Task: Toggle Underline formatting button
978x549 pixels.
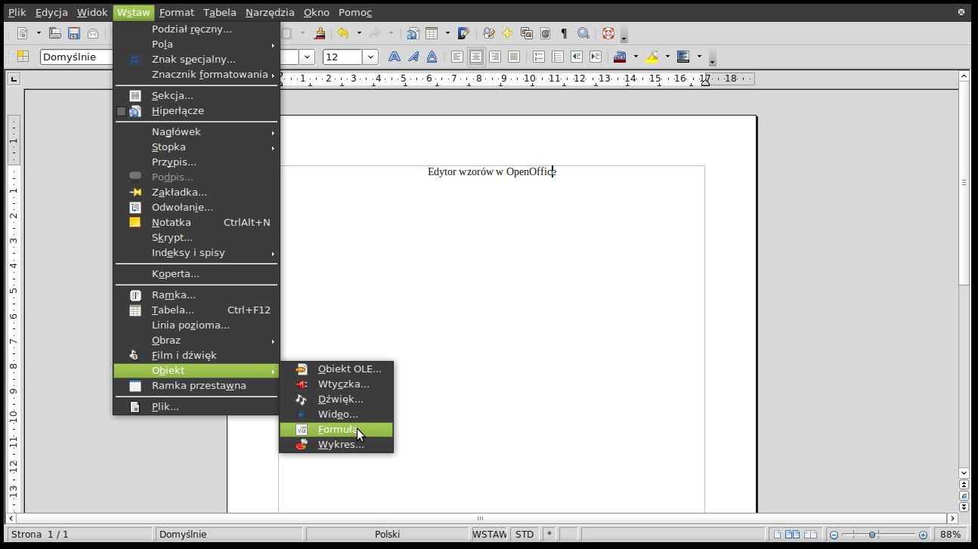Action: coord(432,57)
